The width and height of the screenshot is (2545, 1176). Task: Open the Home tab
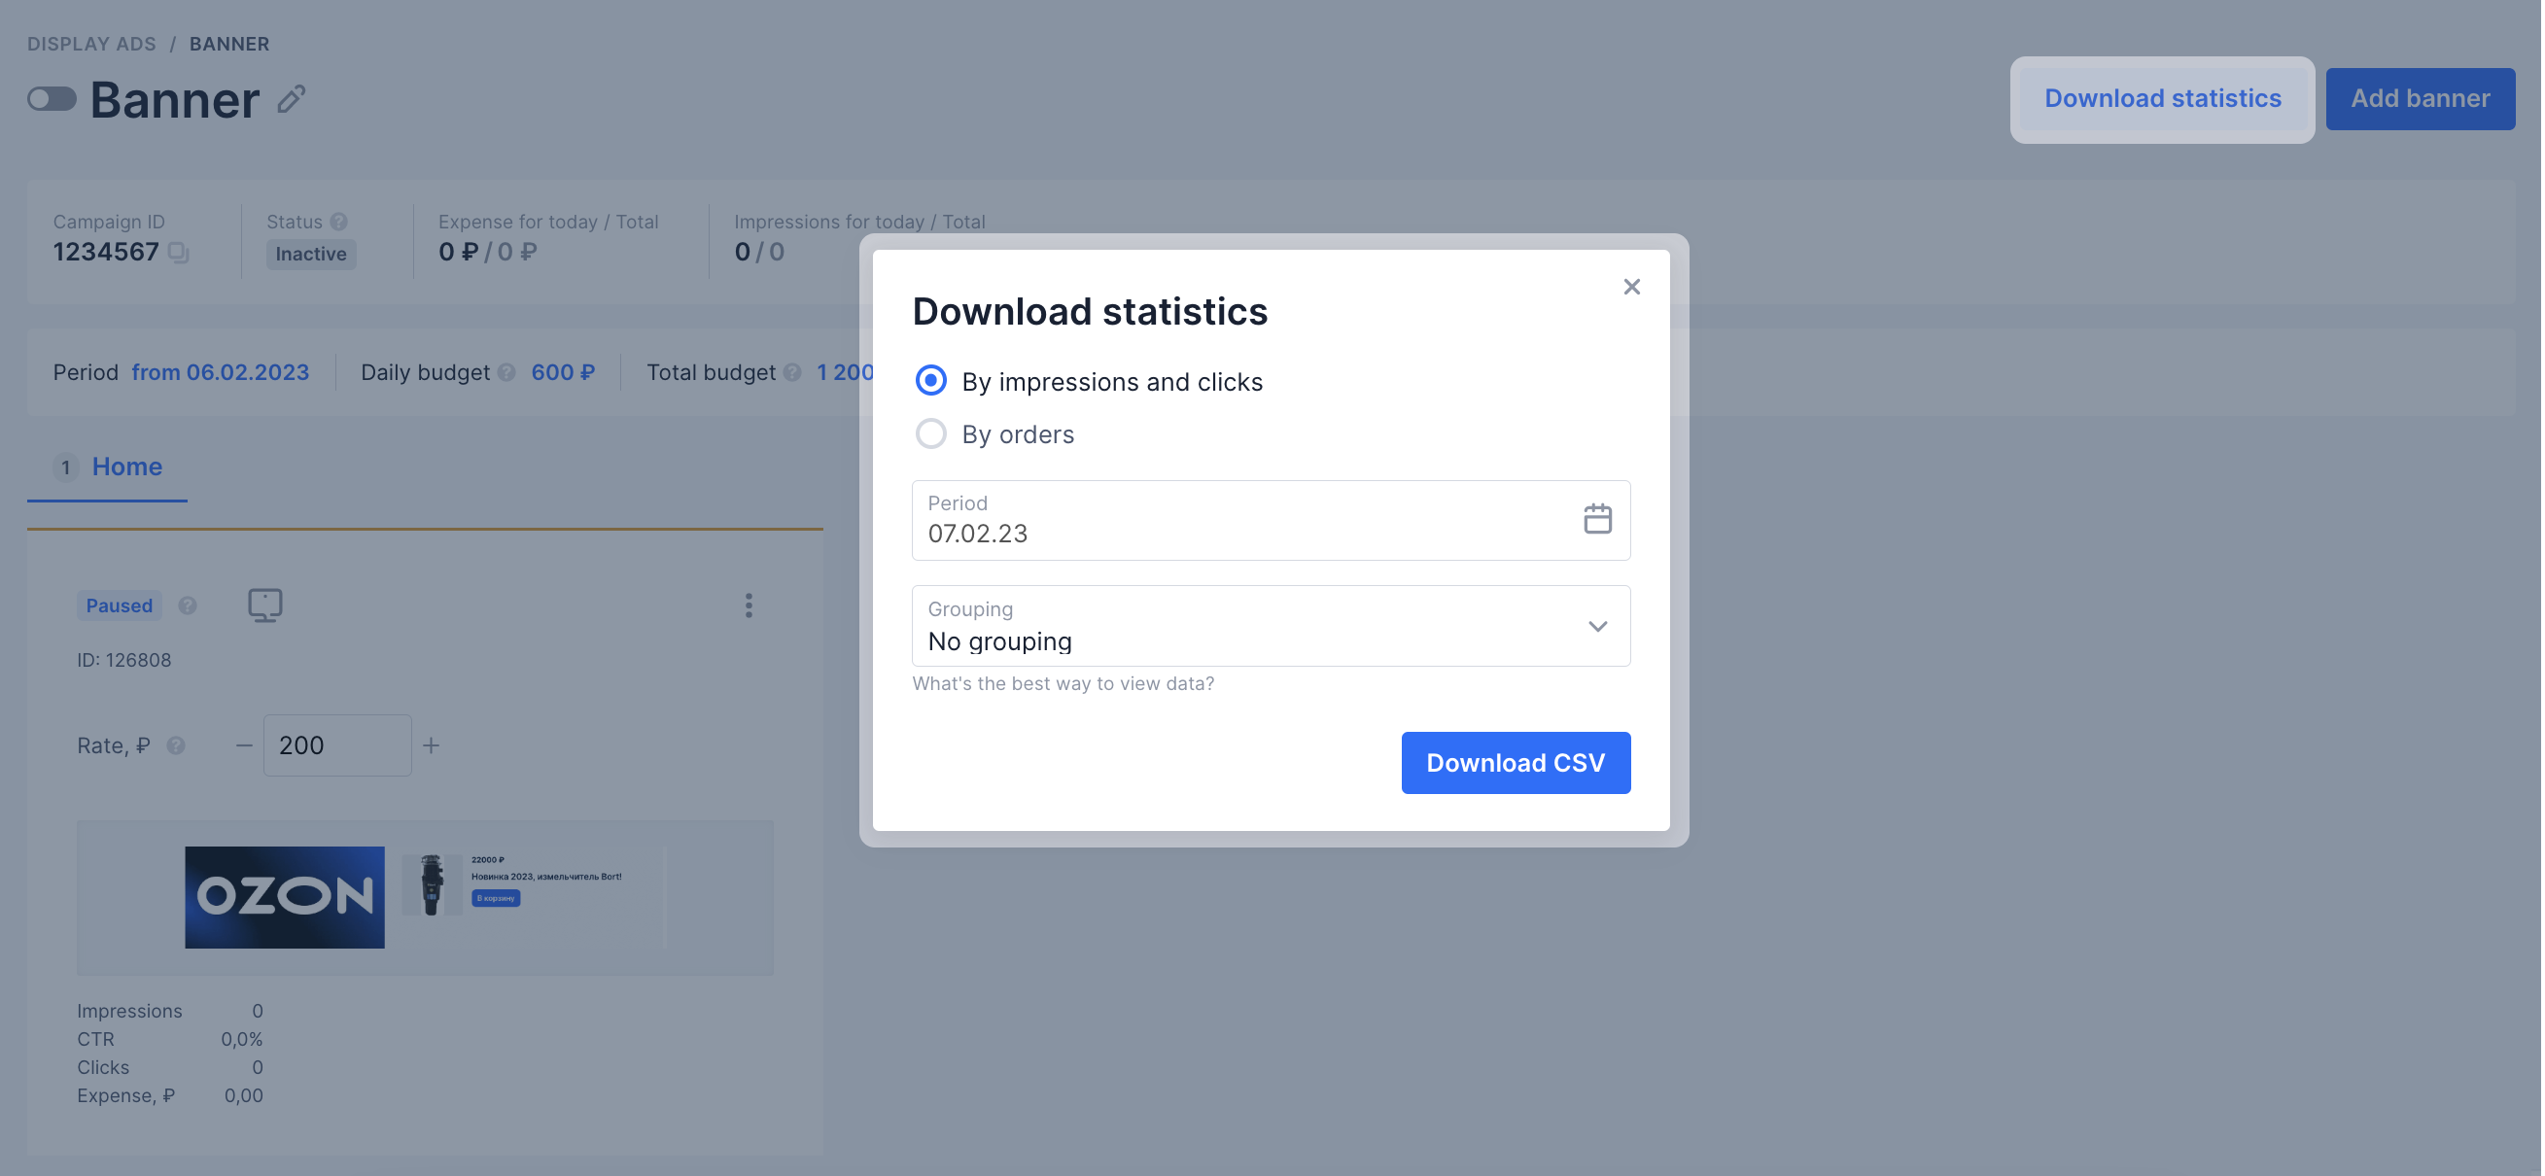(x=108, y=467)
